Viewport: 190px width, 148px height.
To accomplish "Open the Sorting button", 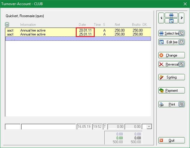I will (x=172, y=77).
